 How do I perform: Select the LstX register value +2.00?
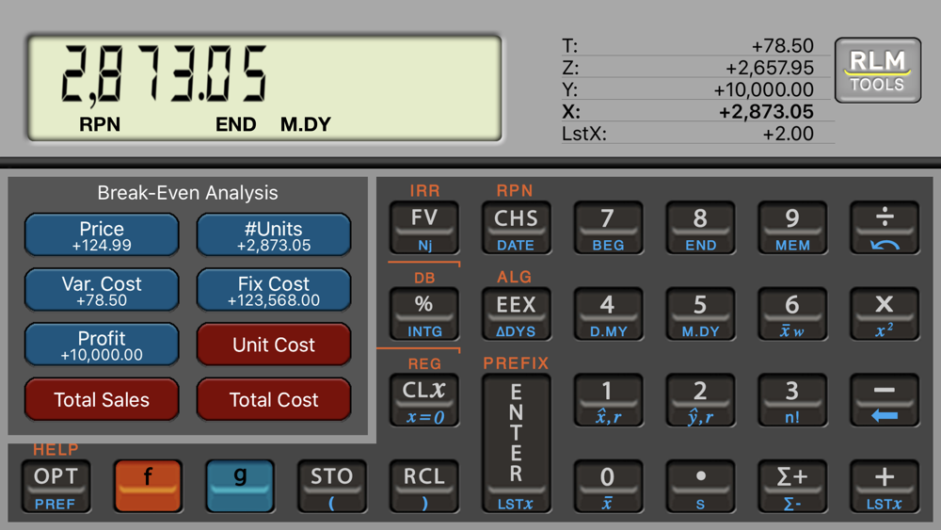pyautogui.click(x=788, y=134)
